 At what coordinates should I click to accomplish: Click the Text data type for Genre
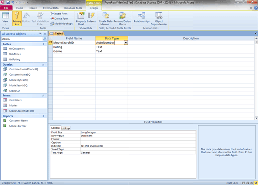pos(112,51)
